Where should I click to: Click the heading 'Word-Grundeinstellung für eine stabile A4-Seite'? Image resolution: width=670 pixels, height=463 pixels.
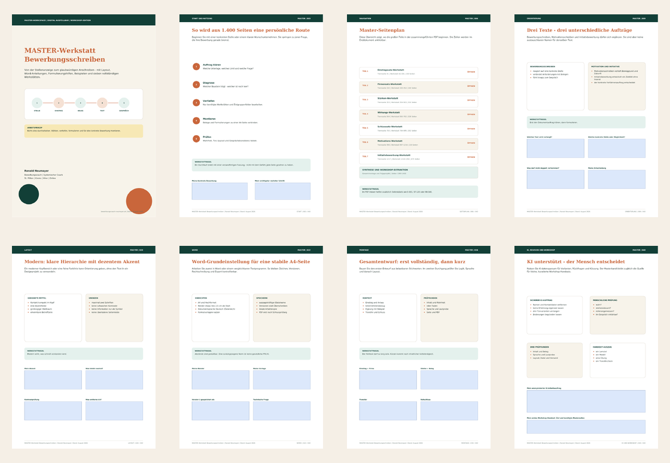(x=251, y=262)
